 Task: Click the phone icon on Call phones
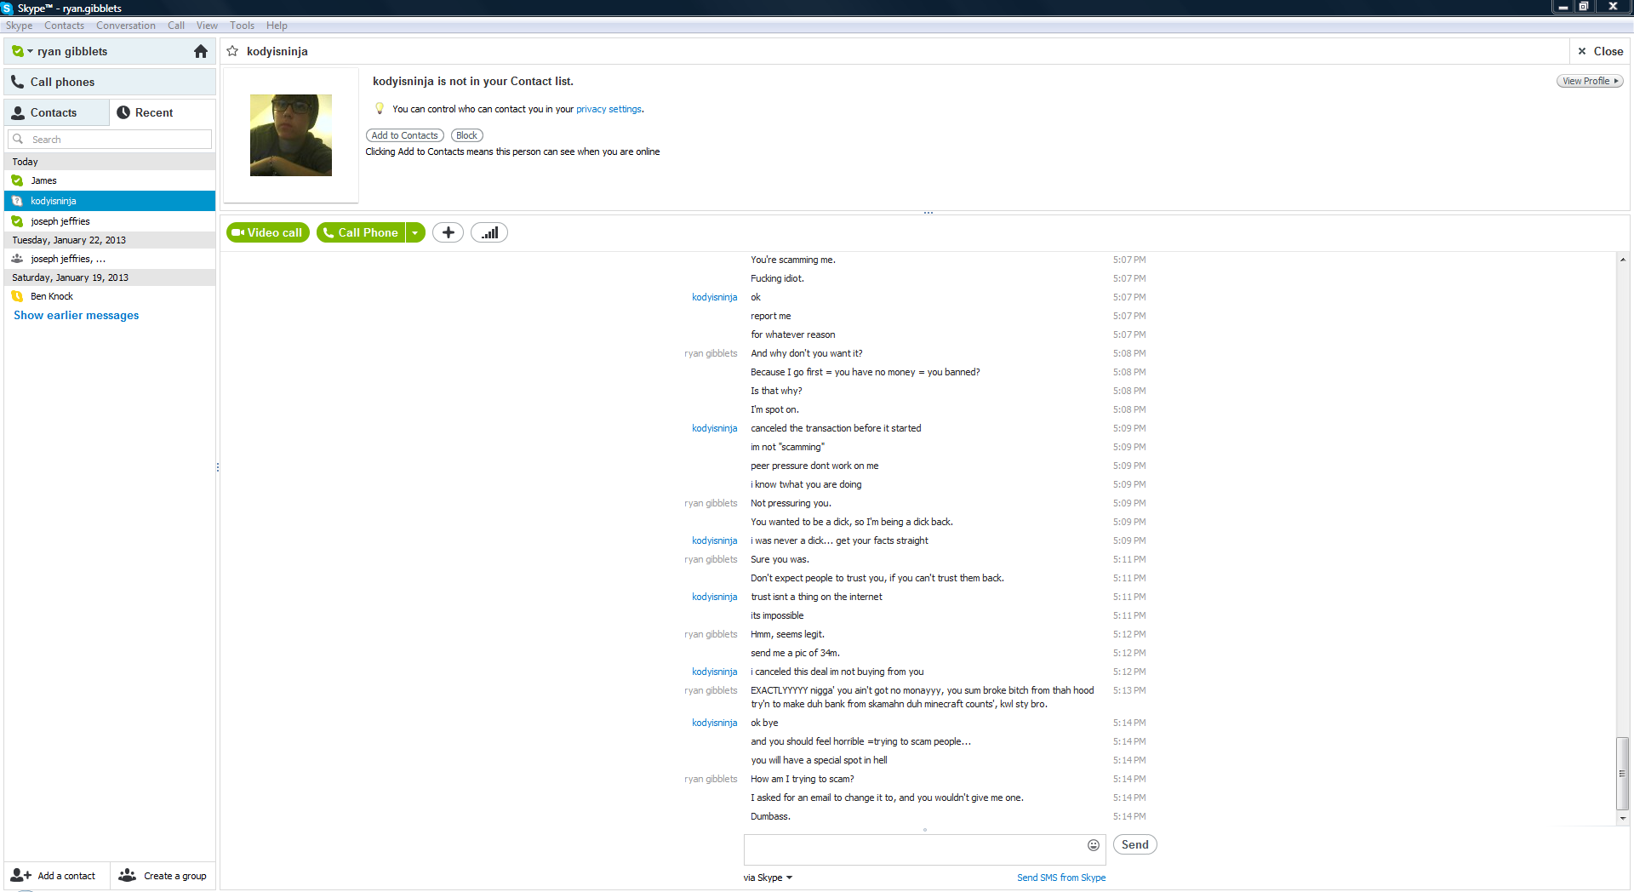[17, 82]
